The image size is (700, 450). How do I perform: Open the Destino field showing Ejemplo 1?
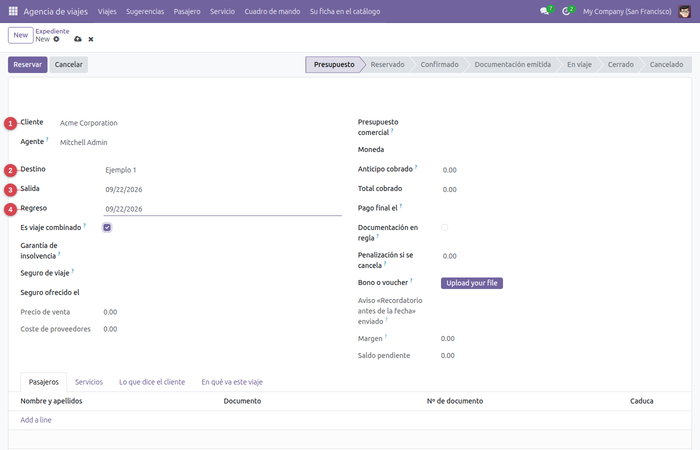click(222, 170)
